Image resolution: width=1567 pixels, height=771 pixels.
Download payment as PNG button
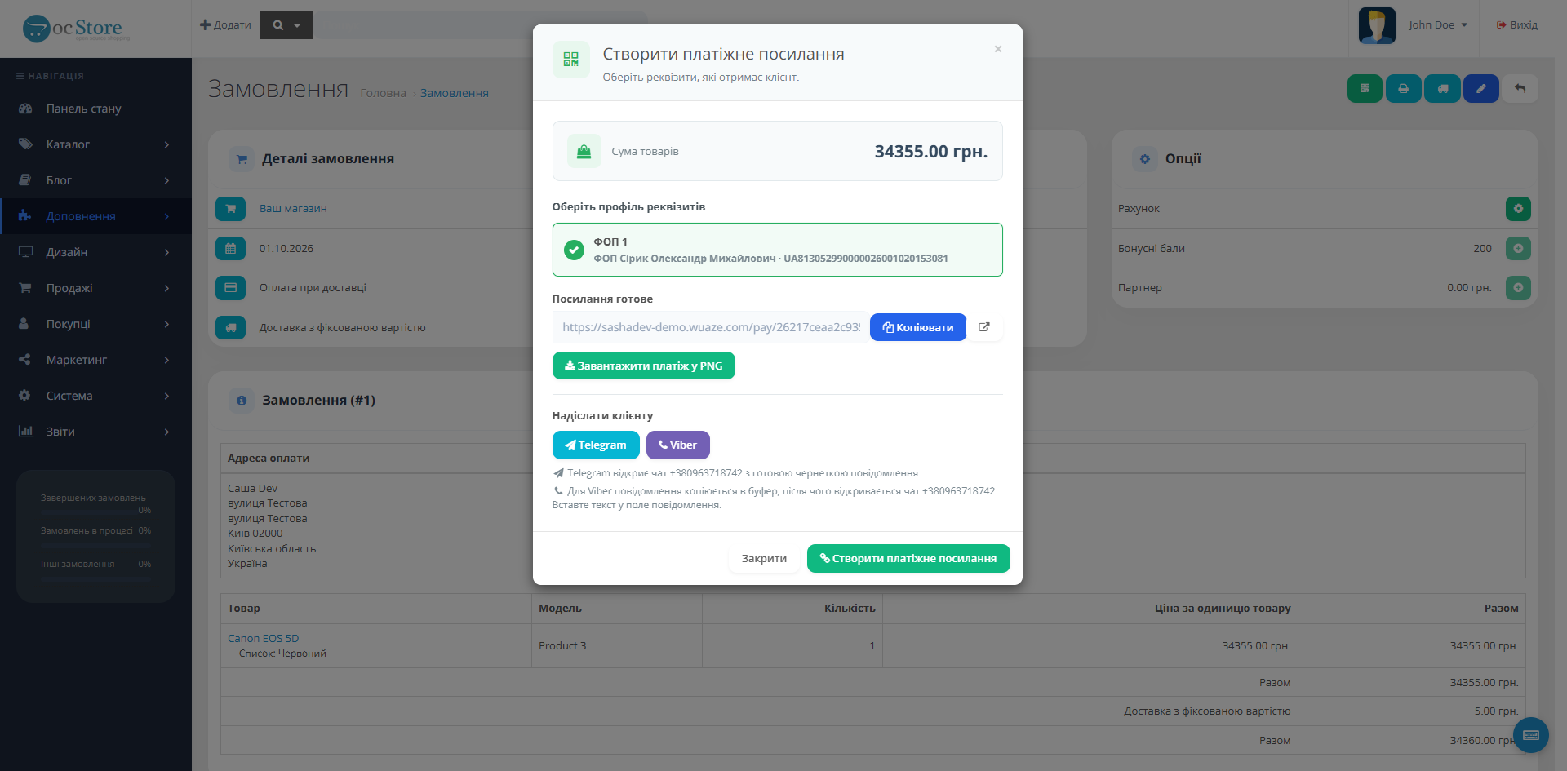(643, 366)
